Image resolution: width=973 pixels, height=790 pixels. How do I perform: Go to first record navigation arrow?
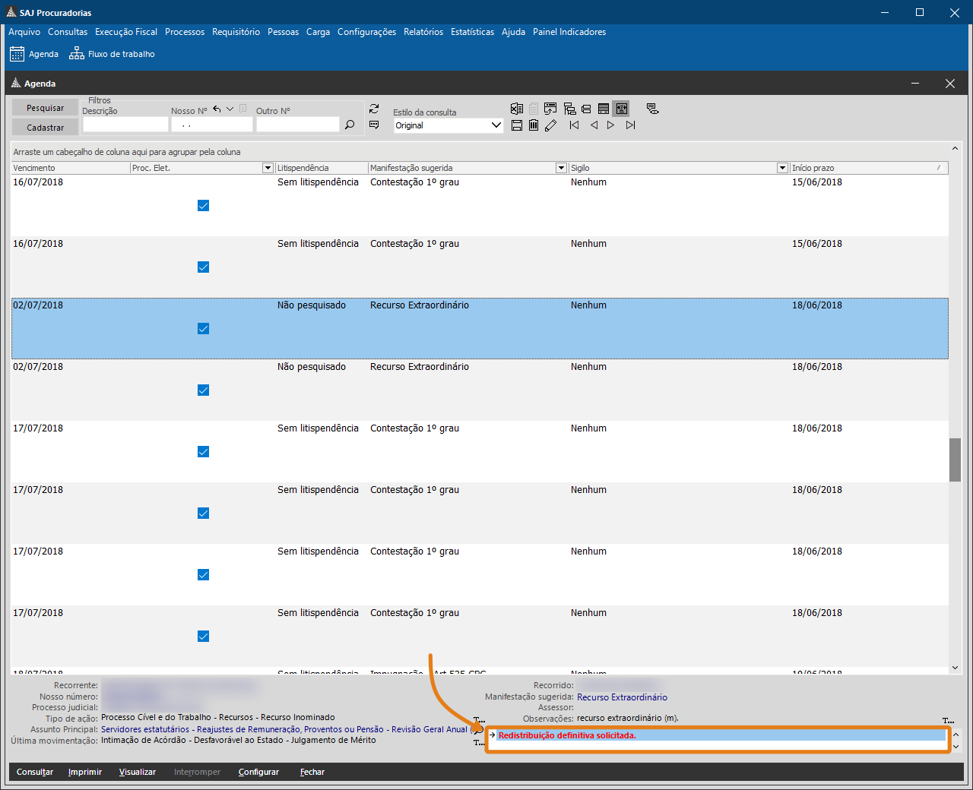pyautogui.click(x=574, y=125)
